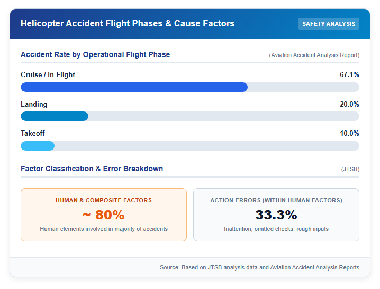Image resolution: width=380 pixels, height=289 pixels.
Task: Click the Human elements involved description text
Action: (x=104, y=229)
